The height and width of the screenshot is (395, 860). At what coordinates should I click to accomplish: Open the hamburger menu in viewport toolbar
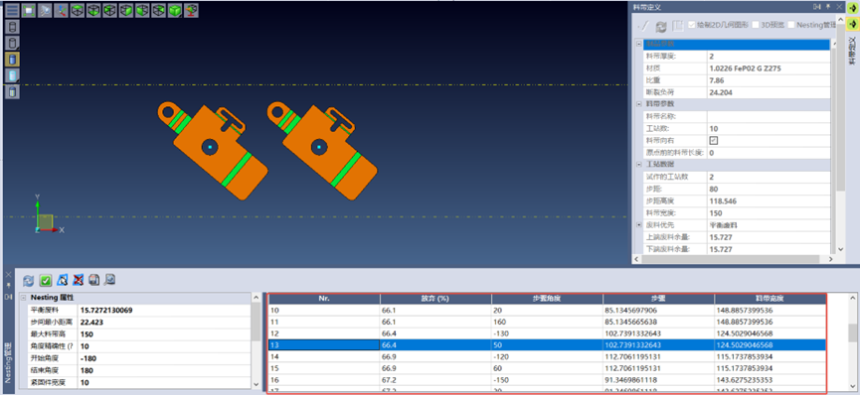[x=12, y=10]
